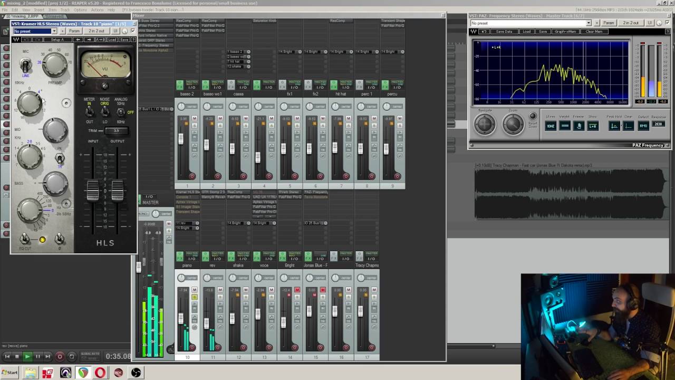Image resolution: width=675 pixels, height=380 pixels.
Task: Toggle the NOISE ORIG/LO switch
Action: tap(105, 112)
